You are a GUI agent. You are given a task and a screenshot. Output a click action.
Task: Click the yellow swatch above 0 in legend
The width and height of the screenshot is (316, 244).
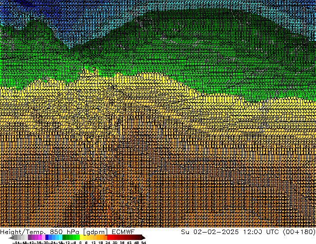(81, 237)
